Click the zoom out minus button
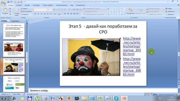180x101 pixels. click(159, 94)
